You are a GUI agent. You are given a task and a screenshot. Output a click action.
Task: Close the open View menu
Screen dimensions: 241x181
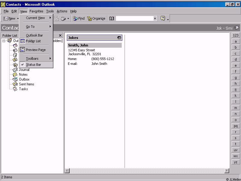click(23, 11)
